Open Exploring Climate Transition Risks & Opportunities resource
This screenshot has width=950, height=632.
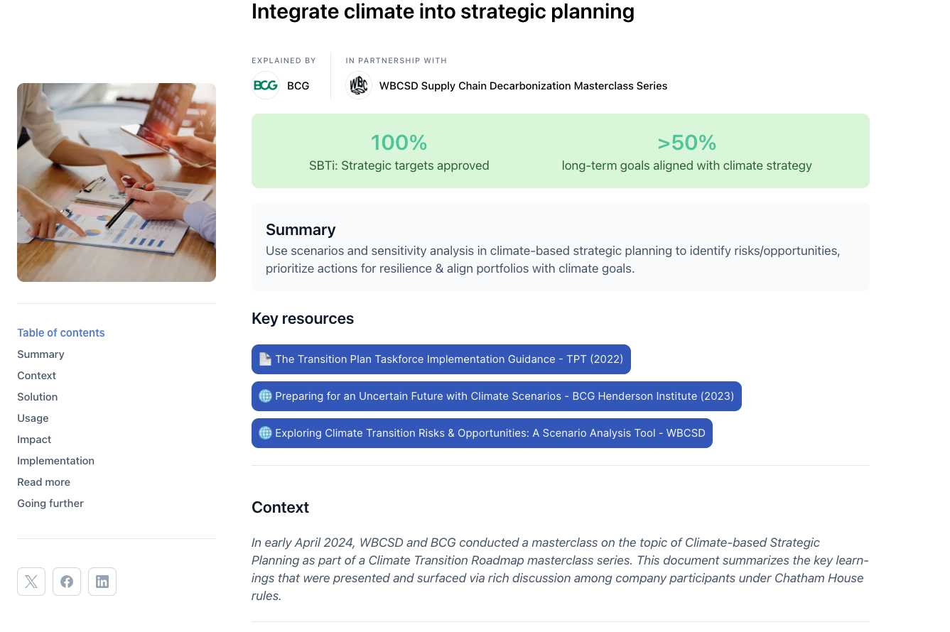490,433
